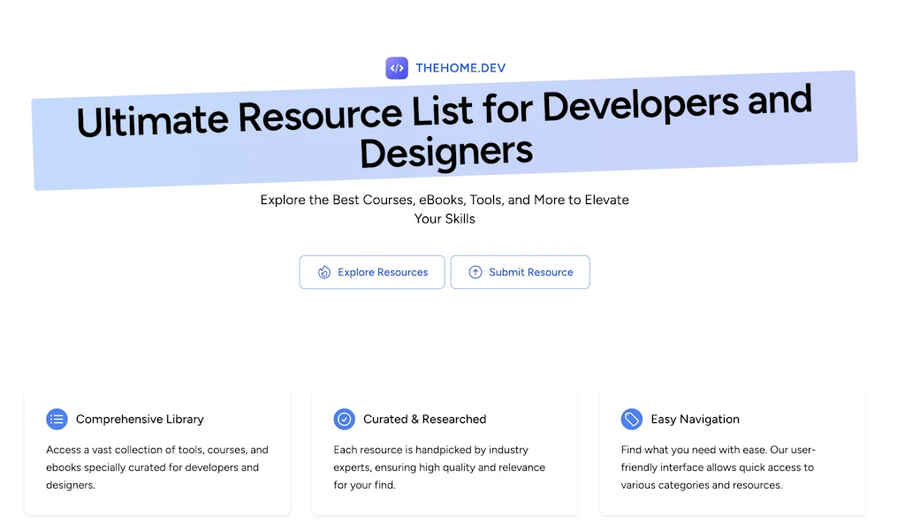Click the Curated & Researched heading text
Screen dimensions: 905x531
pyautogui.click(x=425, y=419)
